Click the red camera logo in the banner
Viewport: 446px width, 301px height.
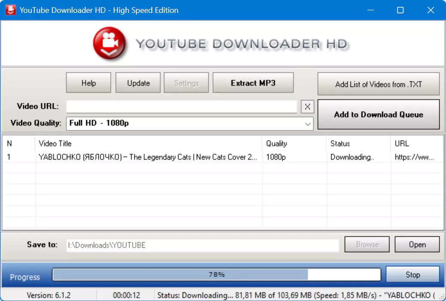coord(109,43)
